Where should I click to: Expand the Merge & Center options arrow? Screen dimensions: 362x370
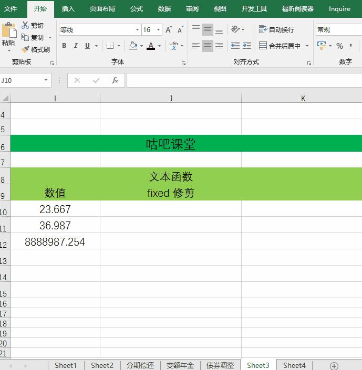coord(307,46)
